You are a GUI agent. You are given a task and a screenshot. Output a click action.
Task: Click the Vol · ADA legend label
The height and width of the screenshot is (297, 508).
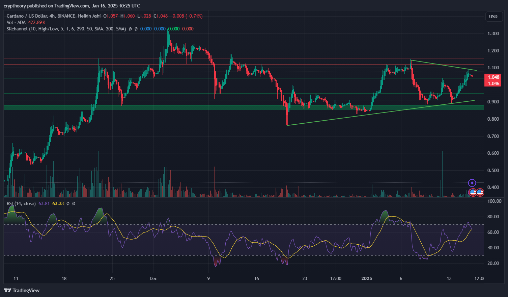(x=16, y=22)
